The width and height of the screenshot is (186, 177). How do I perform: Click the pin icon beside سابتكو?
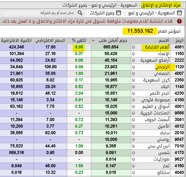(133, 173)
